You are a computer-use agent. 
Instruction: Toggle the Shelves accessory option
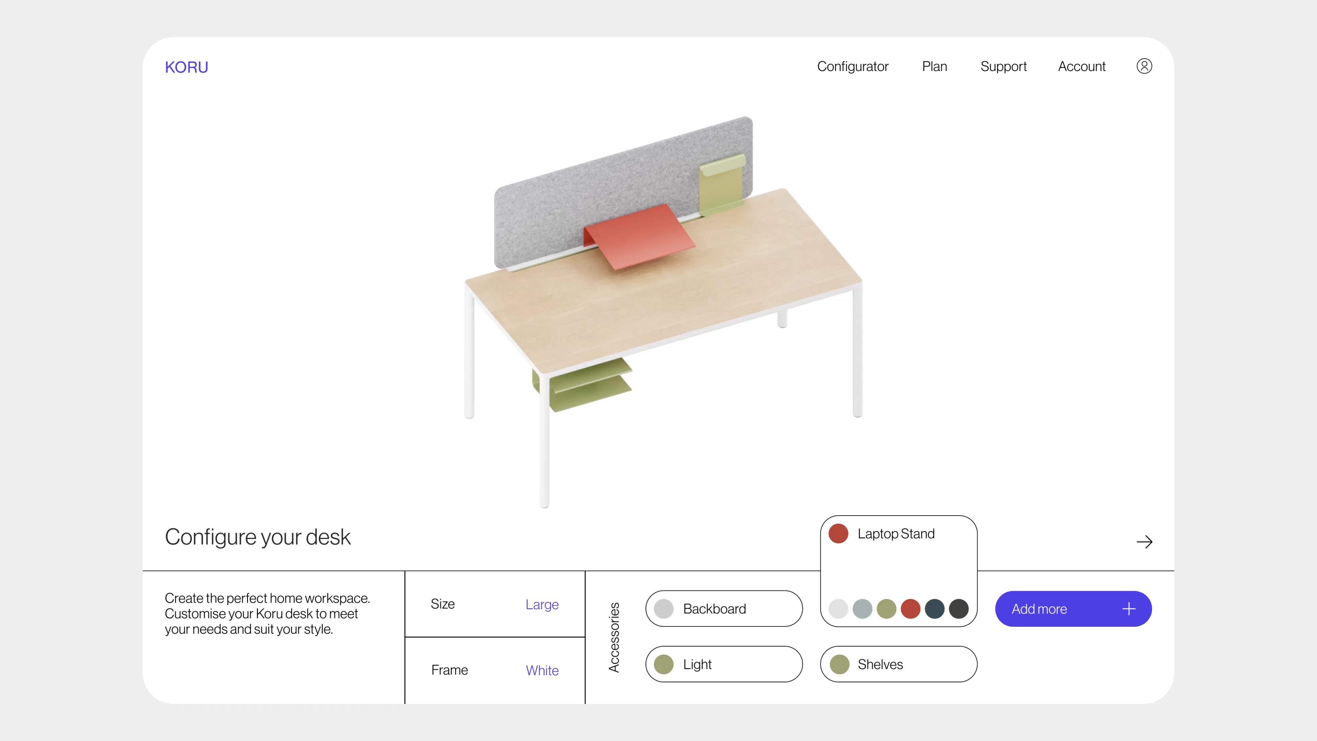pyautogui.click(x=898, y=664)
